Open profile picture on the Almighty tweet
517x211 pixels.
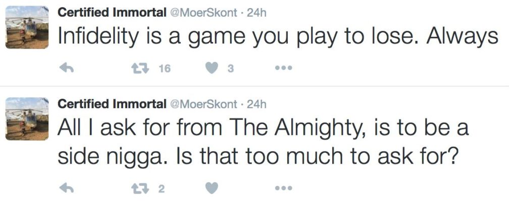(27, 119)
